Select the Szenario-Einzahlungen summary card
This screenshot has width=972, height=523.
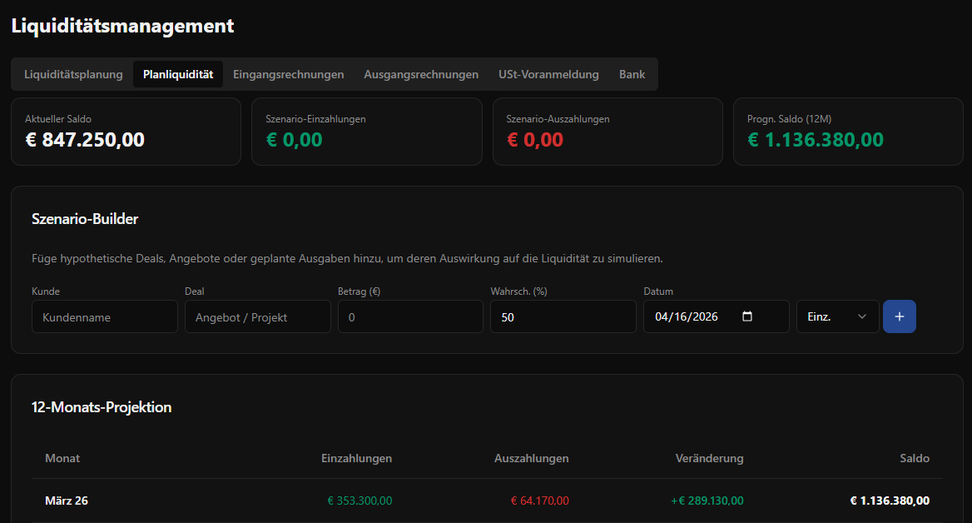366,132
